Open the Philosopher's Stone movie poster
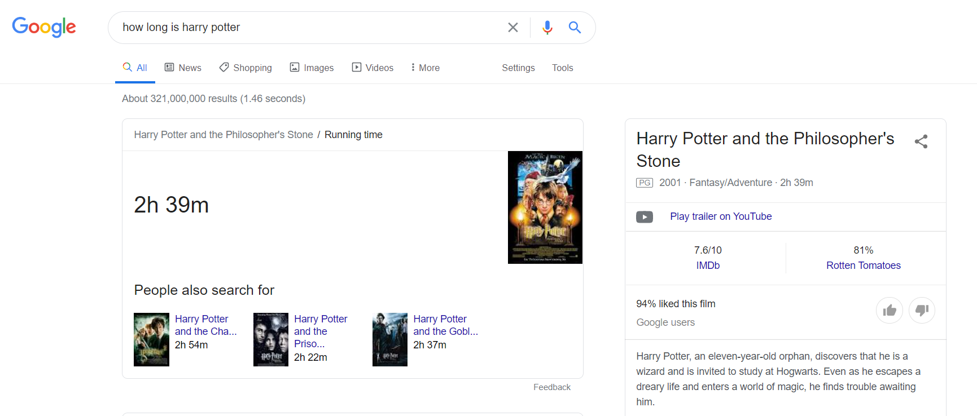Image resolution: width=977 pixels, height=416 pixels. [x=545, y=207]
